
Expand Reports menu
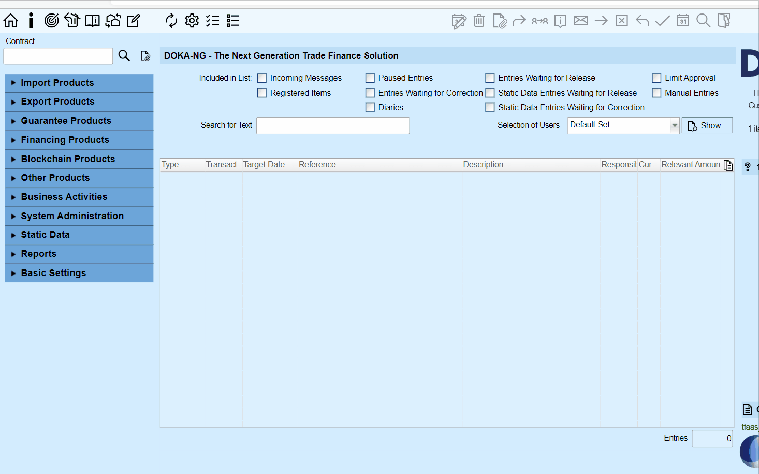(x=79, y=254)
